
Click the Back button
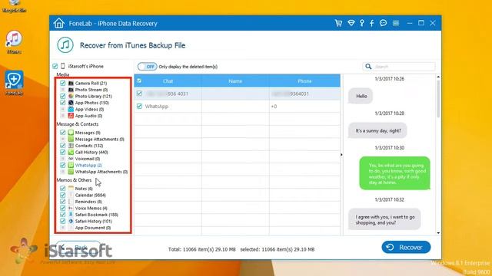click(x=78, y=247)
